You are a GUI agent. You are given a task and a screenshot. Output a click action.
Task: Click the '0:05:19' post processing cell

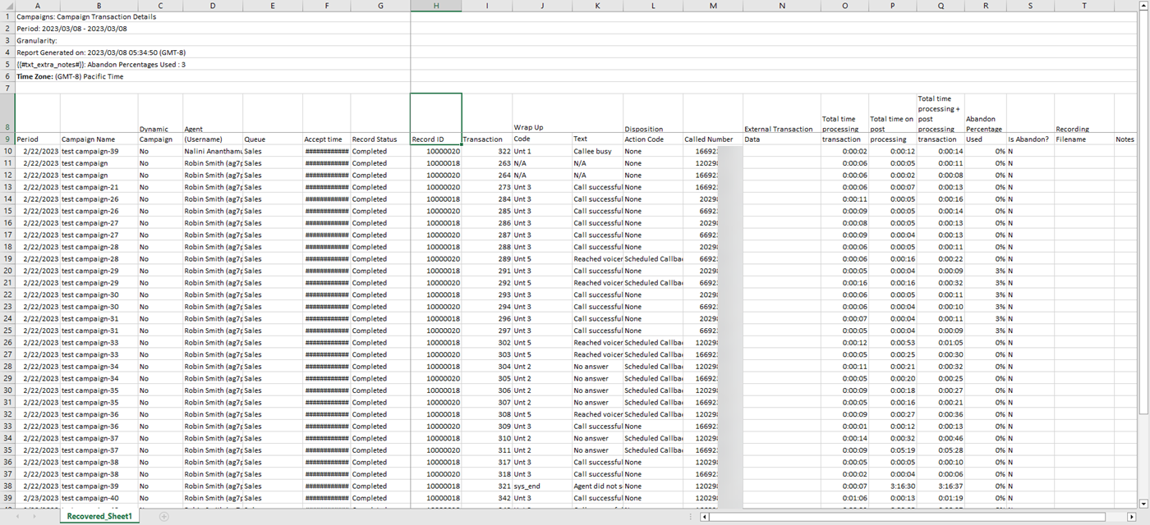892,450
